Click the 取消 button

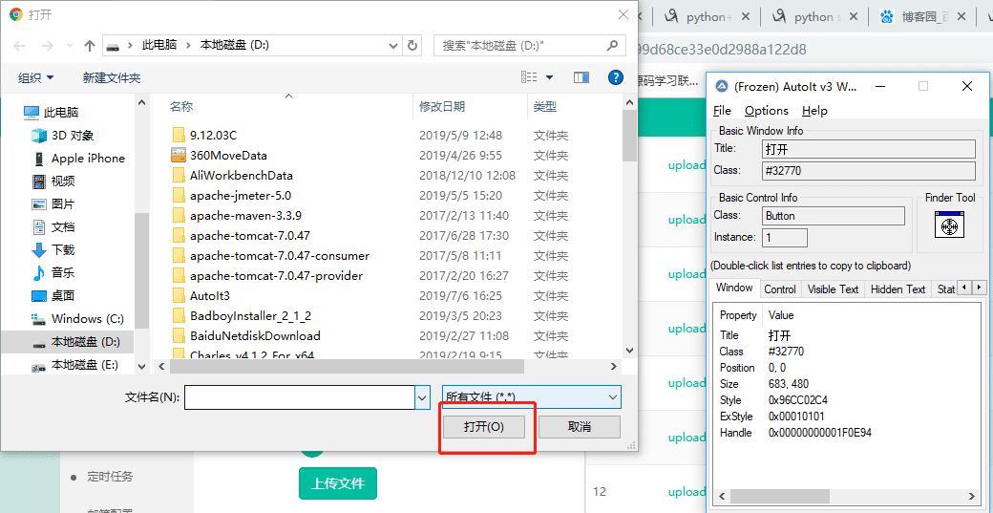coord(580,427)
